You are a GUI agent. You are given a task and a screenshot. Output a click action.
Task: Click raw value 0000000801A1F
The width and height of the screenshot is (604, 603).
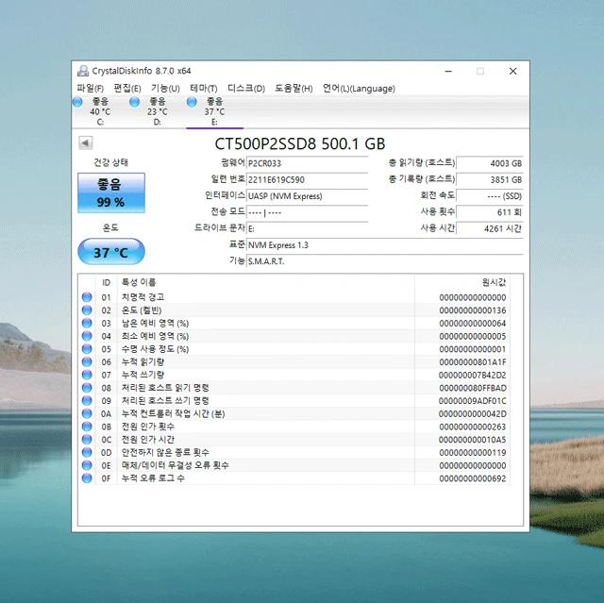click(473, 362)
